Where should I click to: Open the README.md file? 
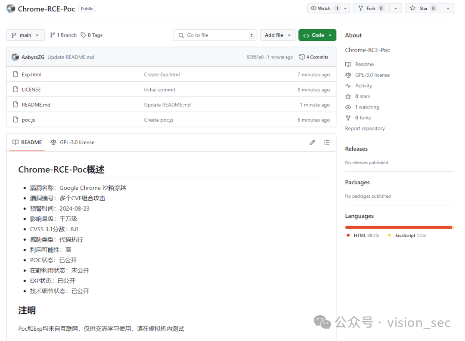(36, 105)
